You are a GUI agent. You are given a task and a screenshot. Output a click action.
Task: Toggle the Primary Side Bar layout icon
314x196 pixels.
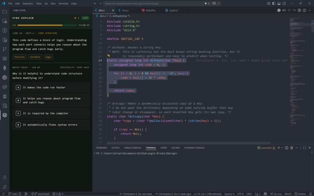tap(274, 3)
